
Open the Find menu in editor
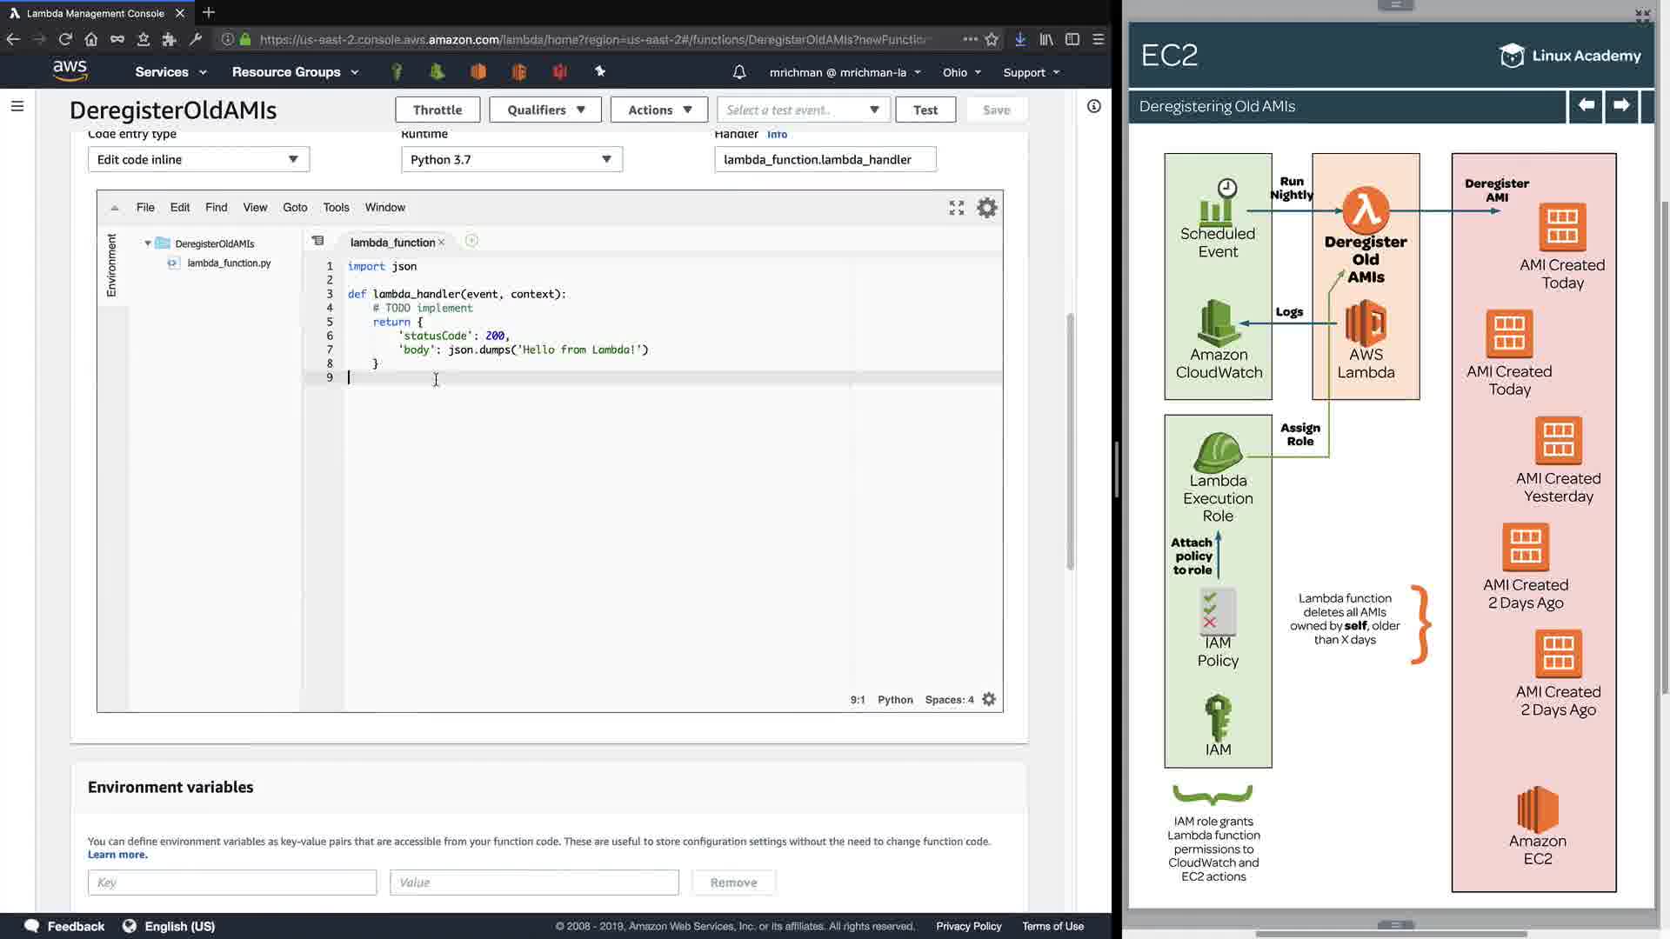pos(216,208)
